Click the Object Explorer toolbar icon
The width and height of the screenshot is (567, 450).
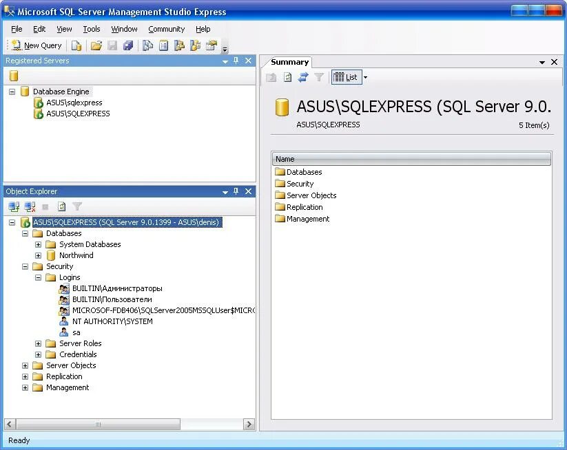[x=179, y=45]
